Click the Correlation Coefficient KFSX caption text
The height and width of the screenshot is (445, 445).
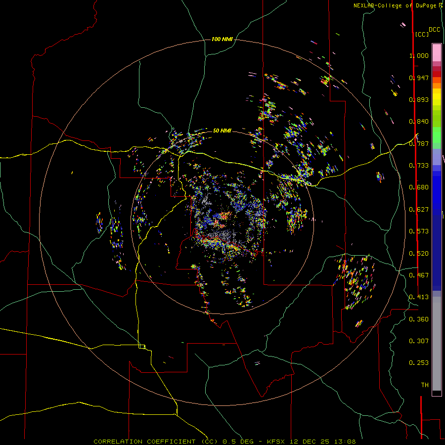tap(224, 442)
